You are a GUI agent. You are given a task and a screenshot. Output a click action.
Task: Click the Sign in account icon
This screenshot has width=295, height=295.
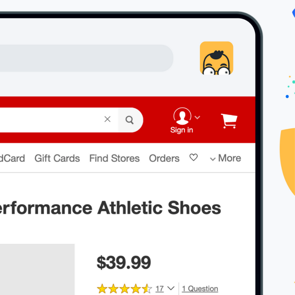click(x=182, y=116)
